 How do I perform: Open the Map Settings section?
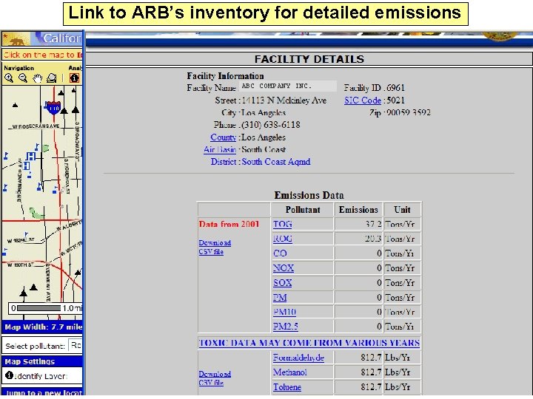pos(42,361)
